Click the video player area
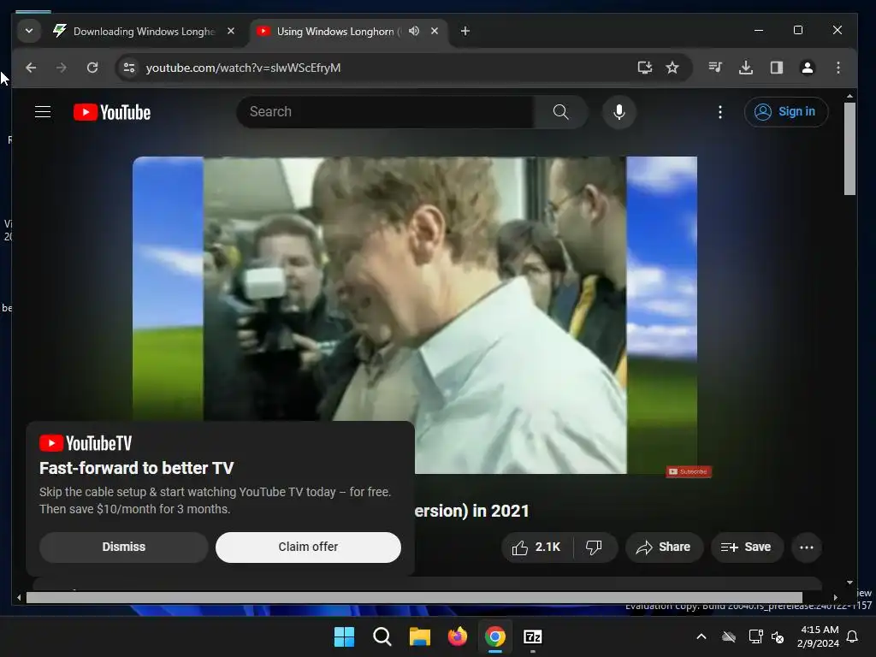This screenshot has width=876, height=657. pos(415,315)
